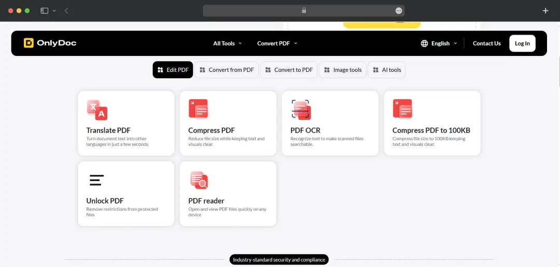Click the Translate PDF card title
The width and height of the screenshot is (560, 267).
[x=108, y=130]
